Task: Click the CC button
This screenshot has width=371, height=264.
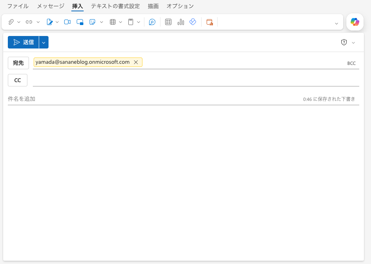Action: [18, 80]
